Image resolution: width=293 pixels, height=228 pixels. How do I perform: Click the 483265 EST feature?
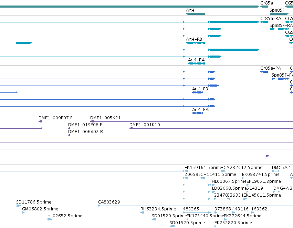197,212
